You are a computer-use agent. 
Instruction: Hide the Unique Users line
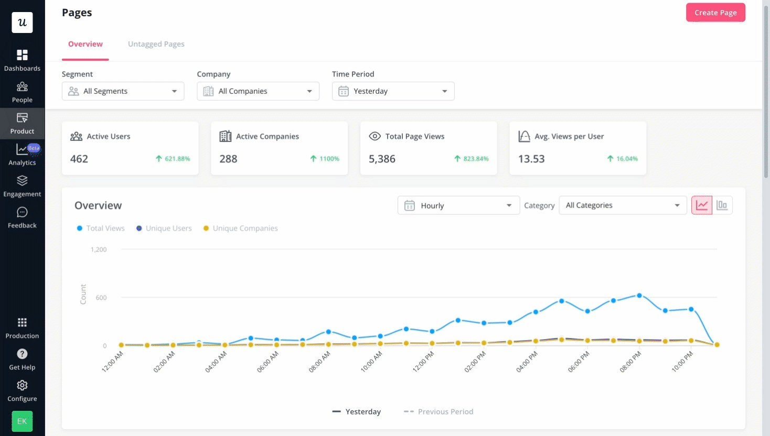pyautogui.click(x=164, y=228)
